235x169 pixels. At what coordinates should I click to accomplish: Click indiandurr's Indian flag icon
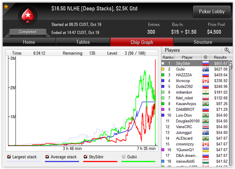point(205,92)
